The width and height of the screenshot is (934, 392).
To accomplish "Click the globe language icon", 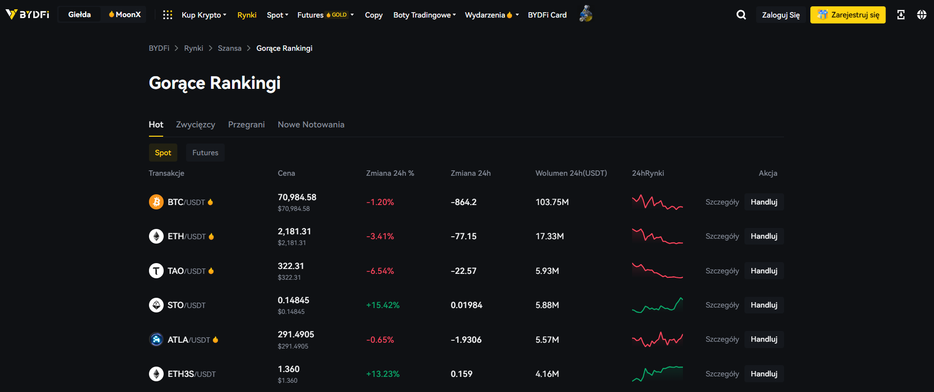I will click(921, 15).
